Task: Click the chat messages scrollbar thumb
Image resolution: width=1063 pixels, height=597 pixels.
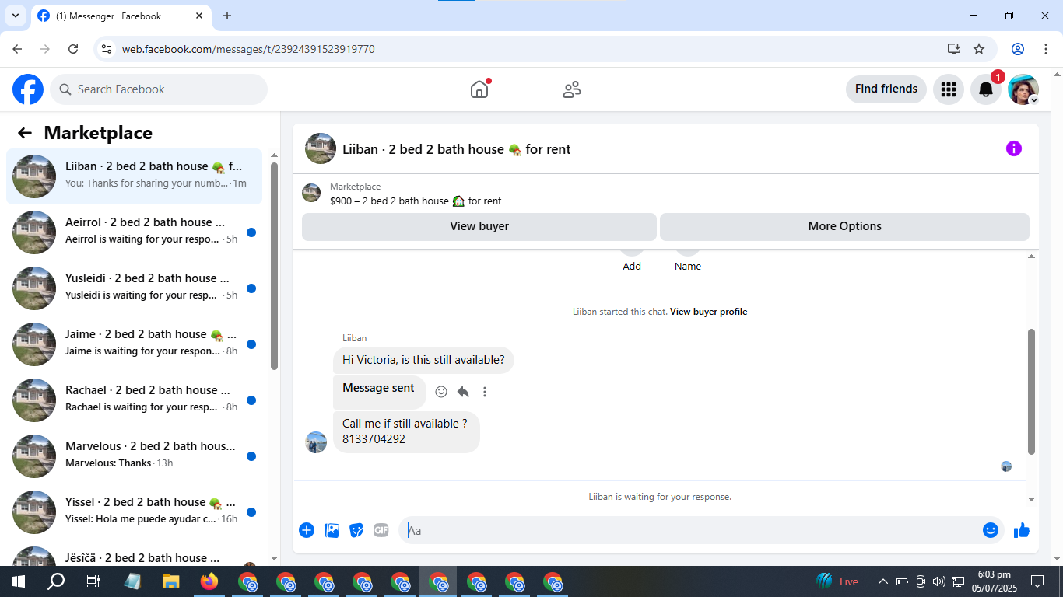Action: pyautogui.click(x=1032, y=391)
